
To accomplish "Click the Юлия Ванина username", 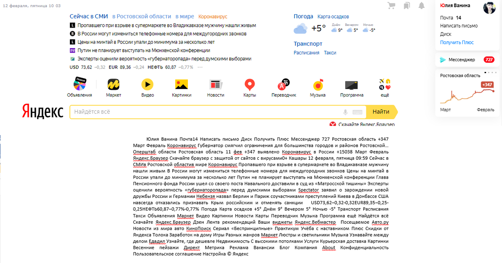I will point(455,5).
